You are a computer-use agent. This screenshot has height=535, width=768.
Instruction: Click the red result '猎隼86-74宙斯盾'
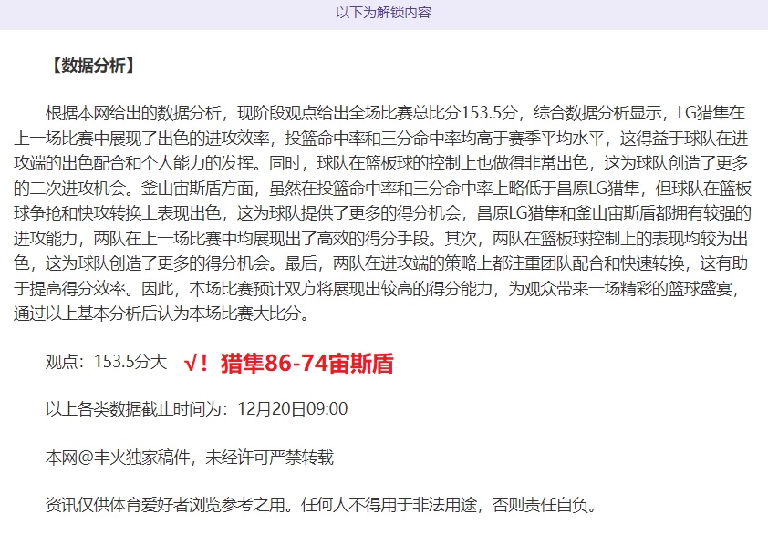pos(307,363)
